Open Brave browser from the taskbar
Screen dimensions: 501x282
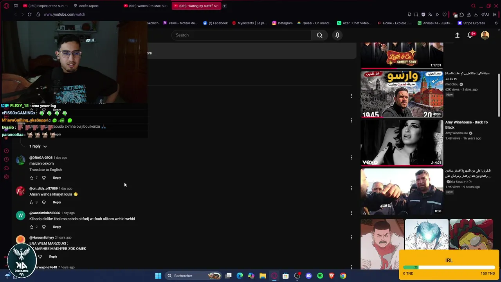coord(332,276)
